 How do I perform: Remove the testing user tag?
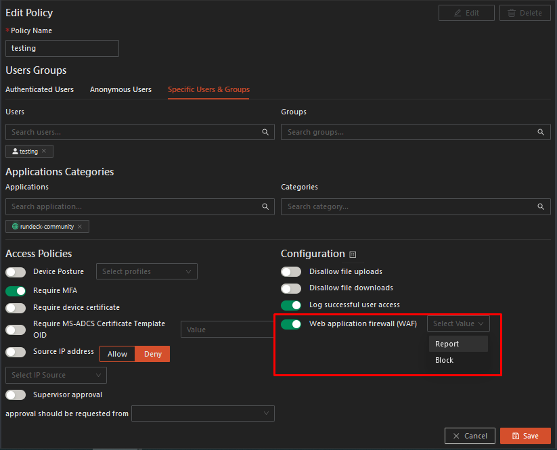(44, 152)
